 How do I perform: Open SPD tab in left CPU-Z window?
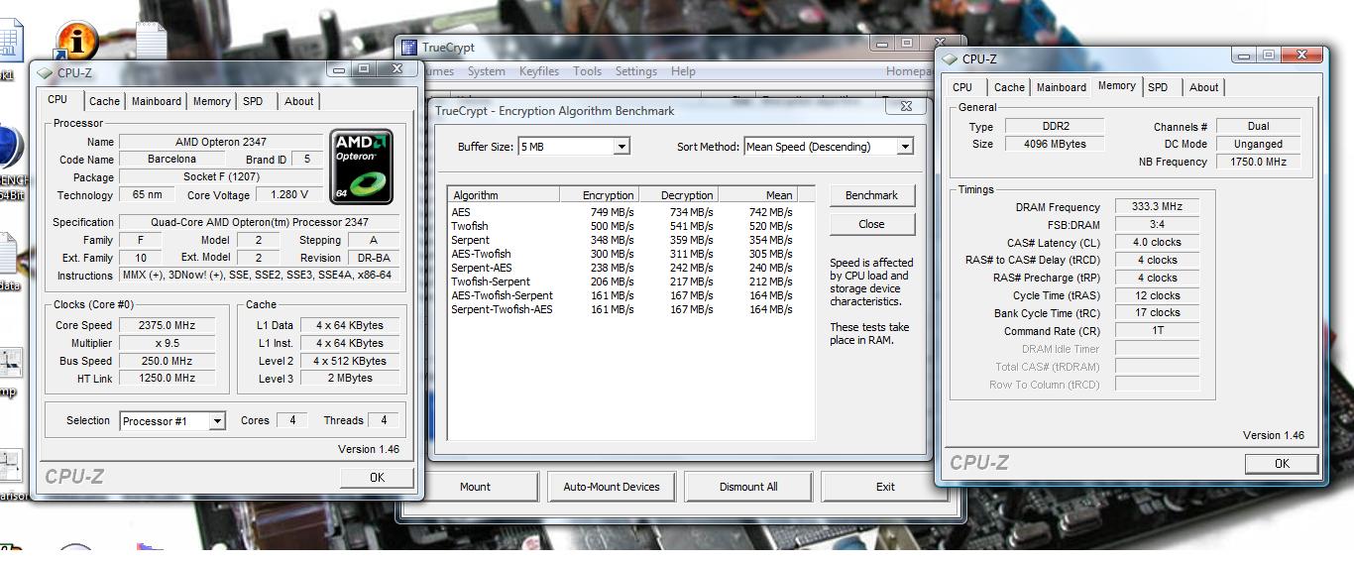pyautogui.click(x=253, y=101)
